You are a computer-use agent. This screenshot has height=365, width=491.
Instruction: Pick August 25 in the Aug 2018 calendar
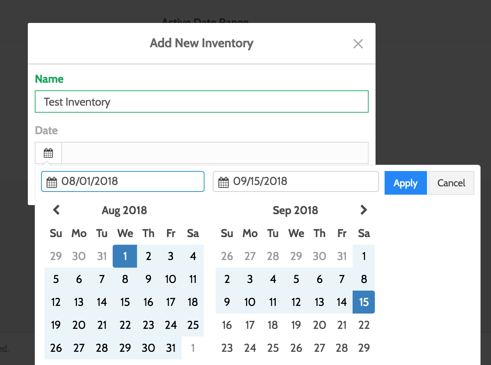point(193,325)
